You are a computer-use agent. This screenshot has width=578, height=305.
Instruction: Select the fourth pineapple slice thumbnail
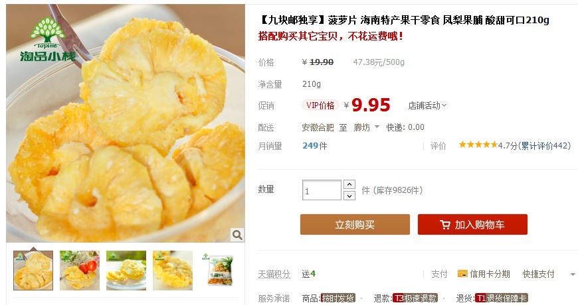(173, 271)
